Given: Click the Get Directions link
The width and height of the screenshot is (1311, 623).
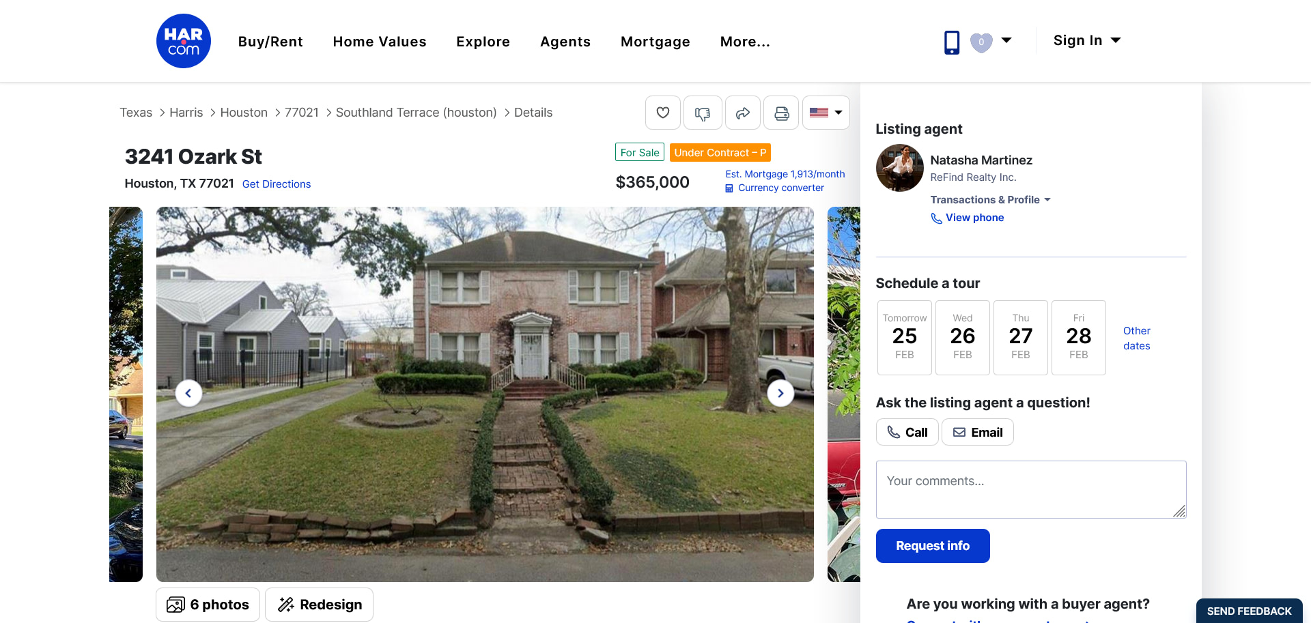Looking at the screenshot, I should click(277, 184).
